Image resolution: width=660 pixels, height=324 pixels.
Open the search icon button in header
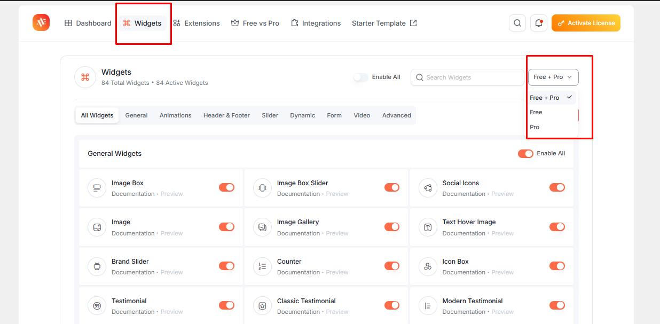pos(517,23)
